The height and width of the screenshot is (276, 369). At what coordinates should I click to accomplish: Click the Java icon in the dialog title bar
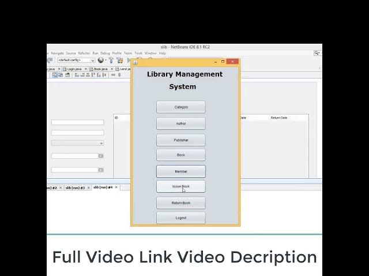[135, 62]
